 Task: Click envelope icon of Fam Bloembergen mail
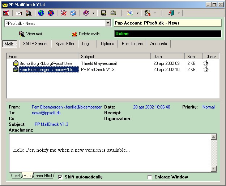[16, 69]
